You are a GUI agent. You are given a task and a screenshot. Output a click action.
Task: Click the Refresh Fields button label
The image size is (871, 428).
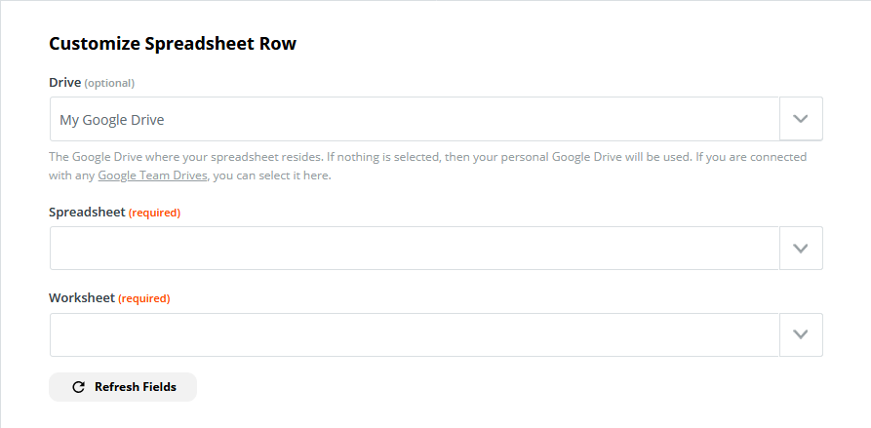[x=136, y=387]
